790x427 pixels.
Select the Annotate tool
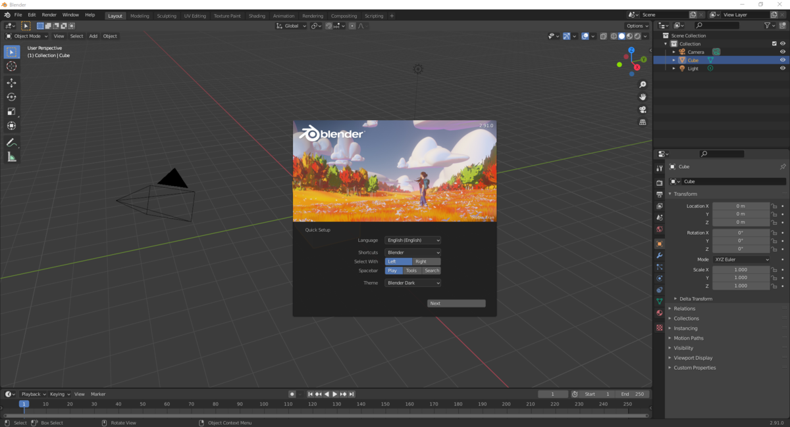point(11,143)
